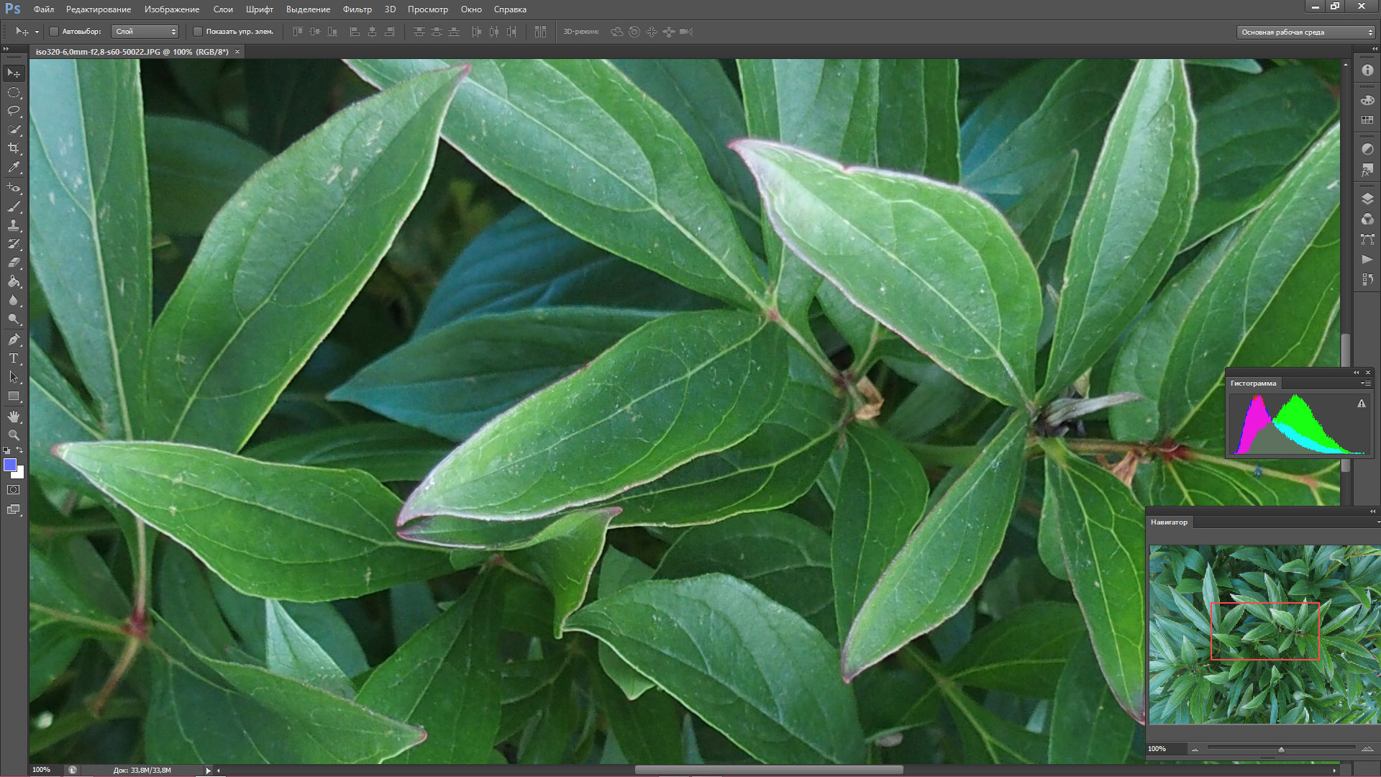1381x777 pixels.
Task: Select the Hand tool
Action: (14, 417)
